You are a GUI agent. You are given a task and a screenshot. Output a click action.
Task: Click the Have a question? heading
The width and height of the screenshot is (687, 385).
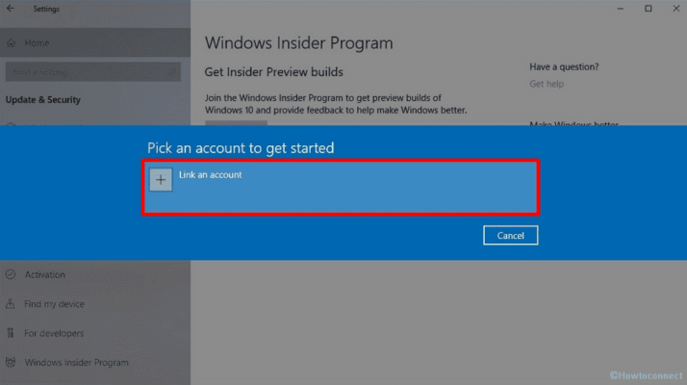tap(564, 66)
